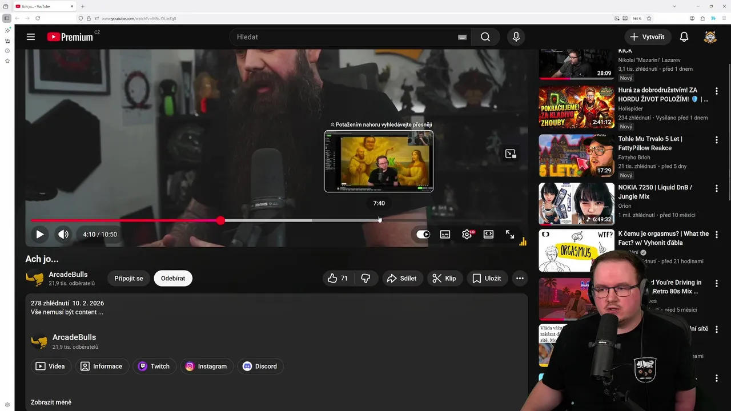Click the 4:10 / 10:50 time display
731x411 pixels.
(x=100, y=235)
